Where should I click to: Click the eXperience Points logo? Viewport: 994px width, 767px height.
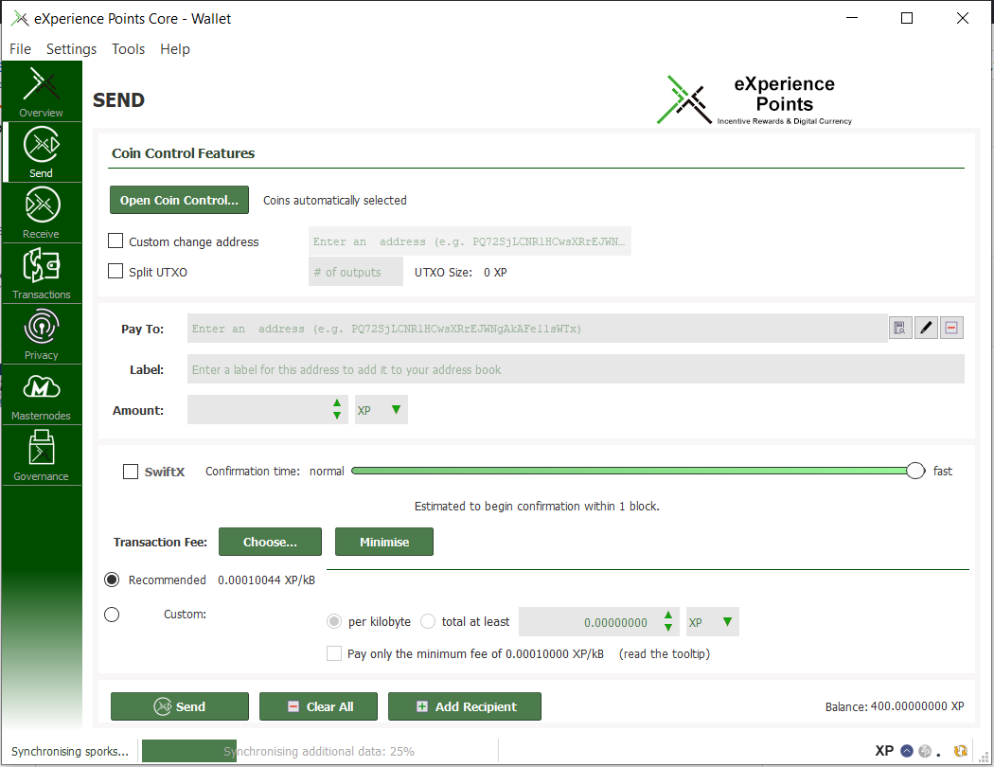(754, 100)
